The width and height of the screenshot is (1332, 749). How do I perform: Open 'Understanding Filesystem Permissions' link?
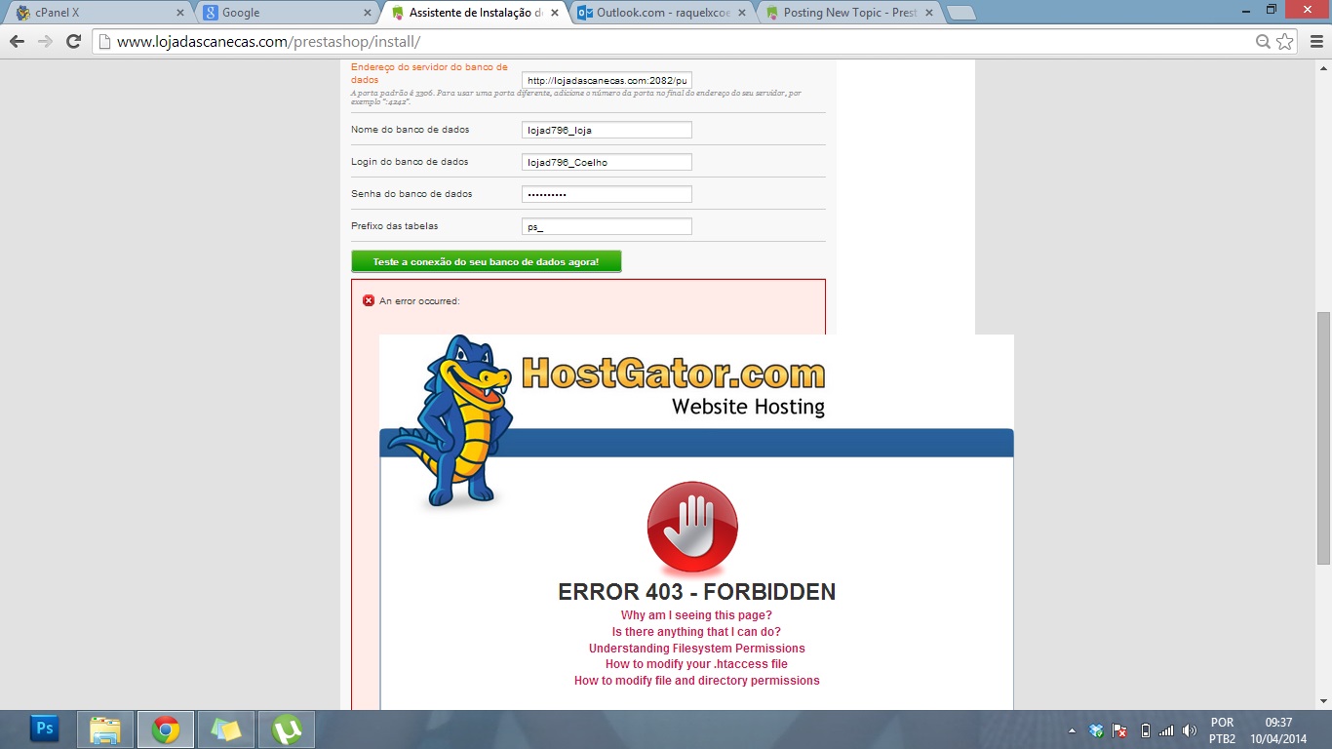click(x=696, y=649)
